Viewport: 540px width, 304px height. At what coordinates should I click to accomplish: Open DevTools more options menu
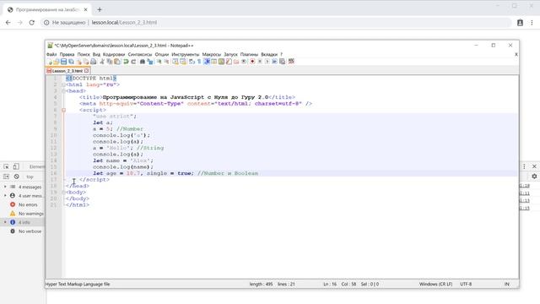(524, 166)
